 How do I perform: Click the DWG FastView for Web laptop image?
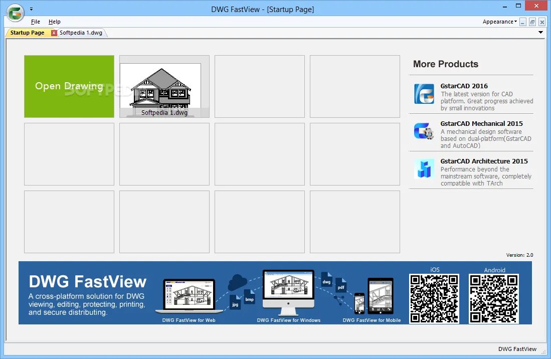pyautogui.click(x=189, y=295)
